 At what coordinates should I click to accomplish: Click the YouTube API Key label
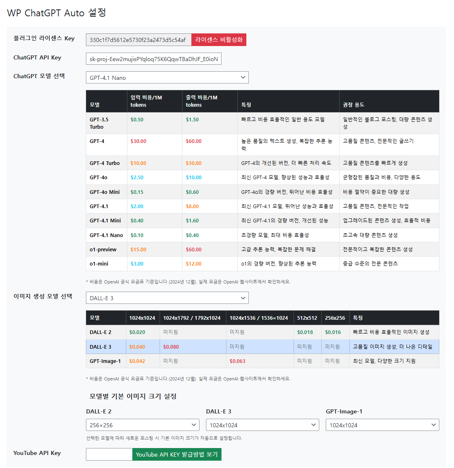pos(37,453)
